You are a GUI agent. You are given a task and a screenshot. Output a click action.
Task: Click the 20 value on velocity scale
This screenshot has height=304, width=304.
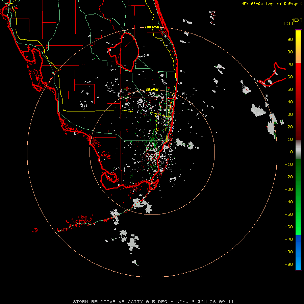click(290, 127)
